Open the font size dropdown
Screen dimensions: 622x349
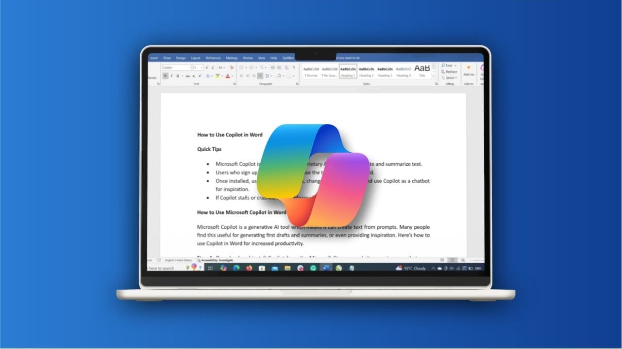pyautogui.click(x=198, y=68)
